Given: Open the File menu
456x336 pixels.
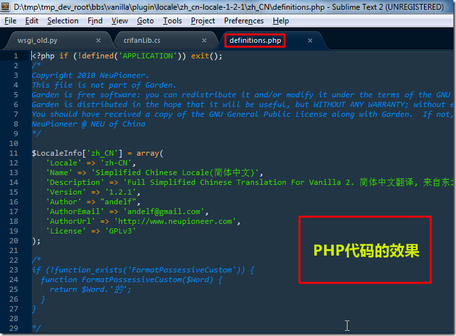Looking at the screenshot, I should [10, 21].
